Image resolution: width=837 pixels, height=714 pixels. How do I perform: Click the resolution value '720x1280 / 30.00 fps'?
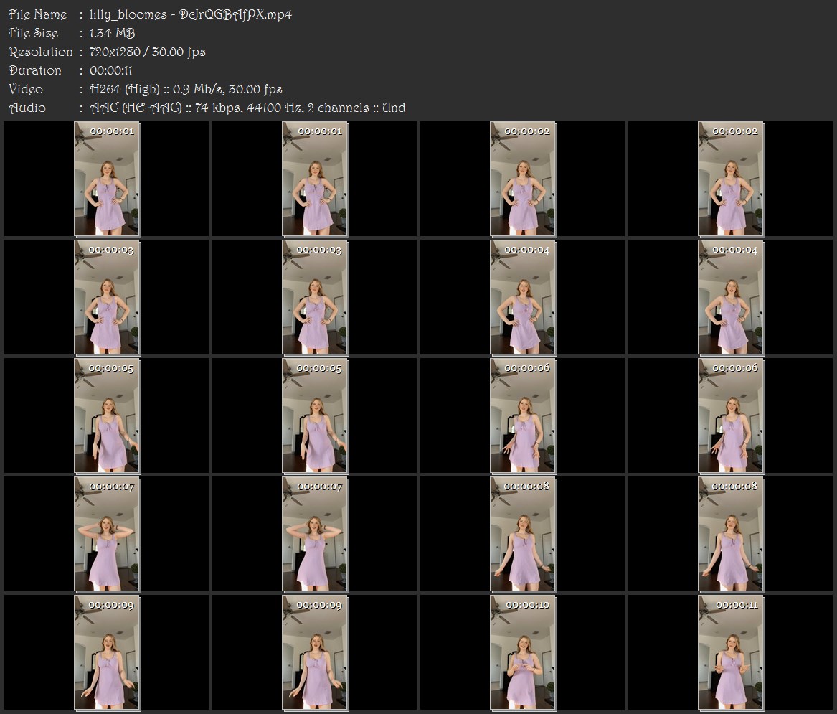[147, 52]
